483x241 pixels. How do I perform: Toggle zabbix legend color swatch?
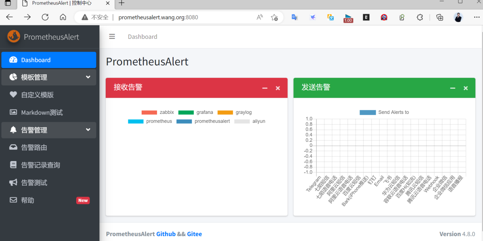coord(149,112)
